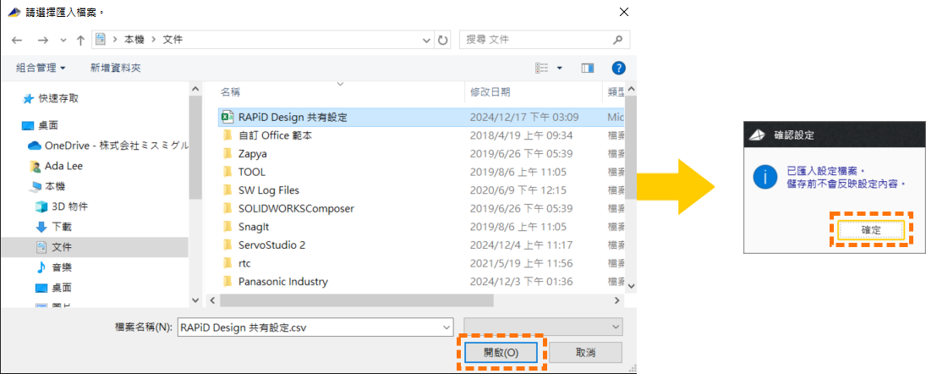Select 文件 in navigation pane

pyautogui.click(x=95, y=246)
